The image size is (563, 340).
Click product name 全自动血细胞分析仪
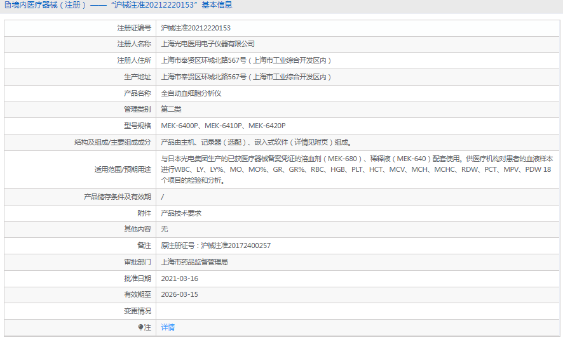tap(191, 93)
